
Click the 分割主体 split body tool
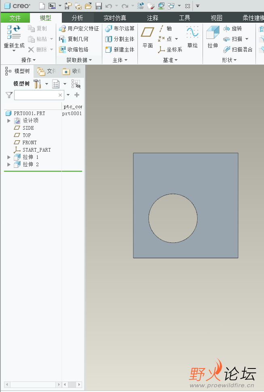120,39
